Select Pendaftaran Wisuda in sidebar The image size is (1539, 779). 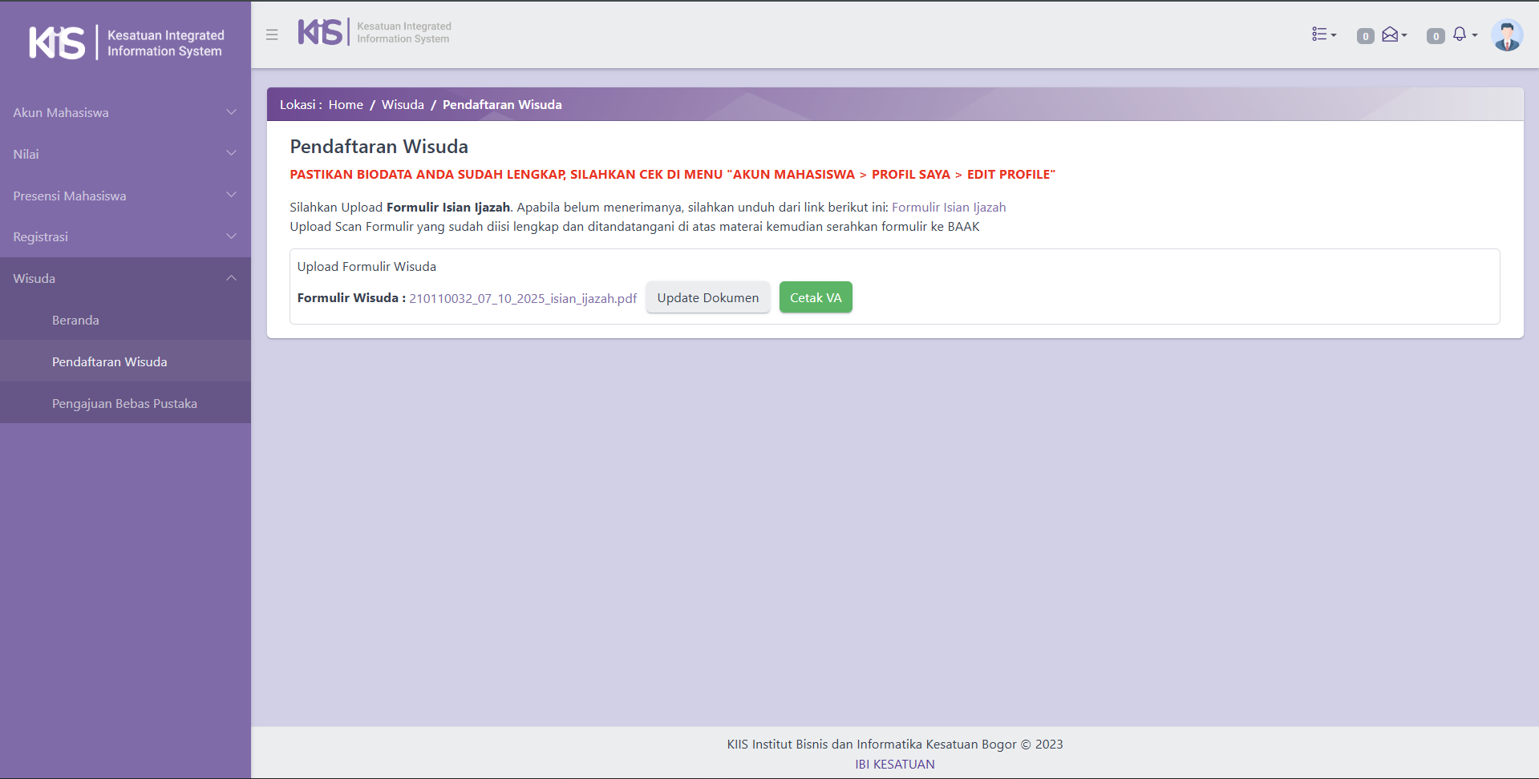point(110,362)
